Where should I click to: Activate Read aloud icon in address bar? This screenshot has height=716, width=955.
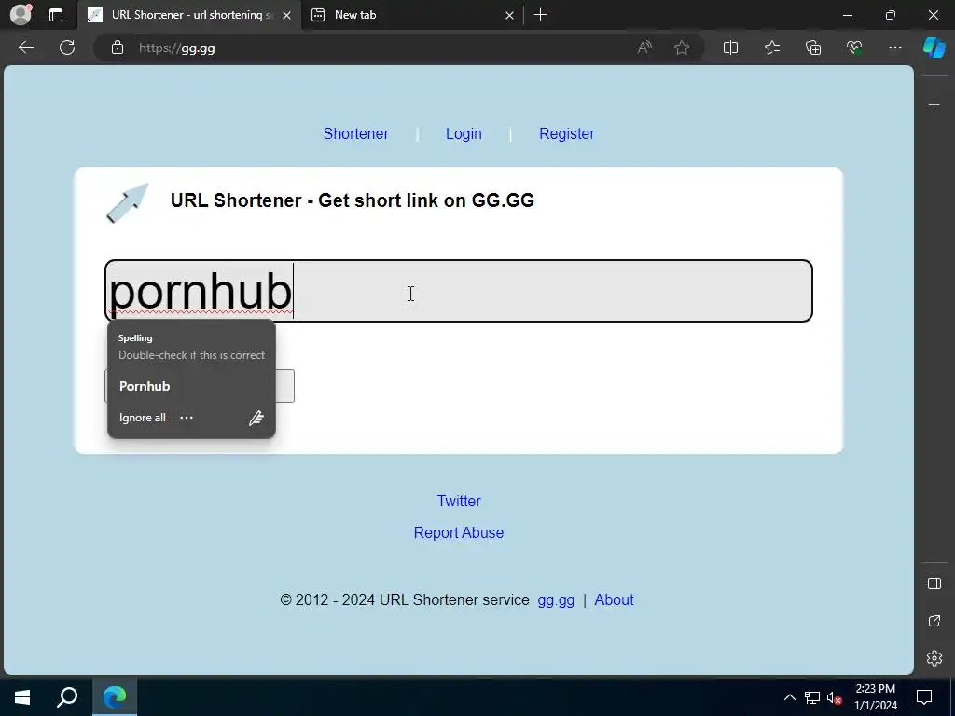tap(644, 48)
